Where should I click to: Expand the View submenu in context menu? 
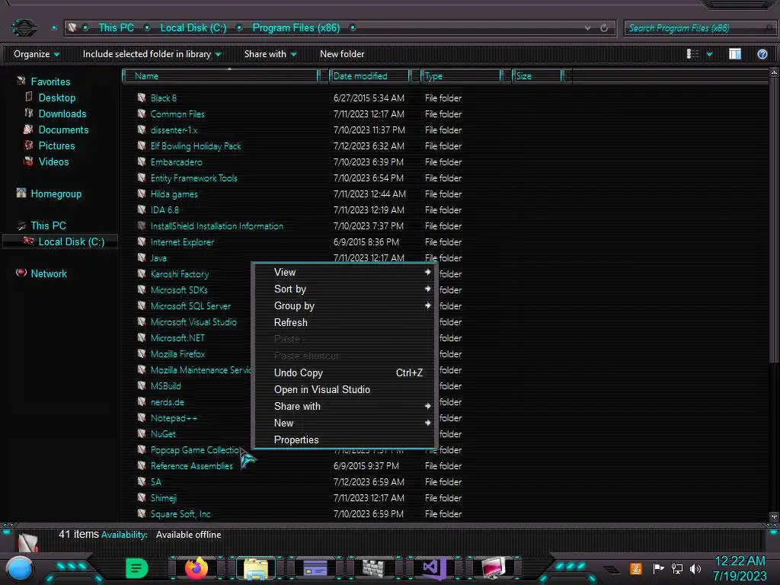[344, 272]
